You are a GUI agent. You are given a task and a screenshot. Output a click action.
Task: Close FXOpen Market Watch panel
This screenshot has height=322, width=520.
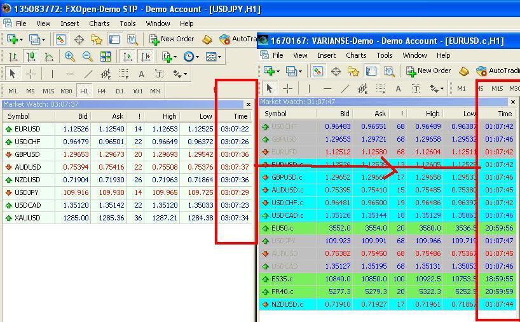[249, 104]
